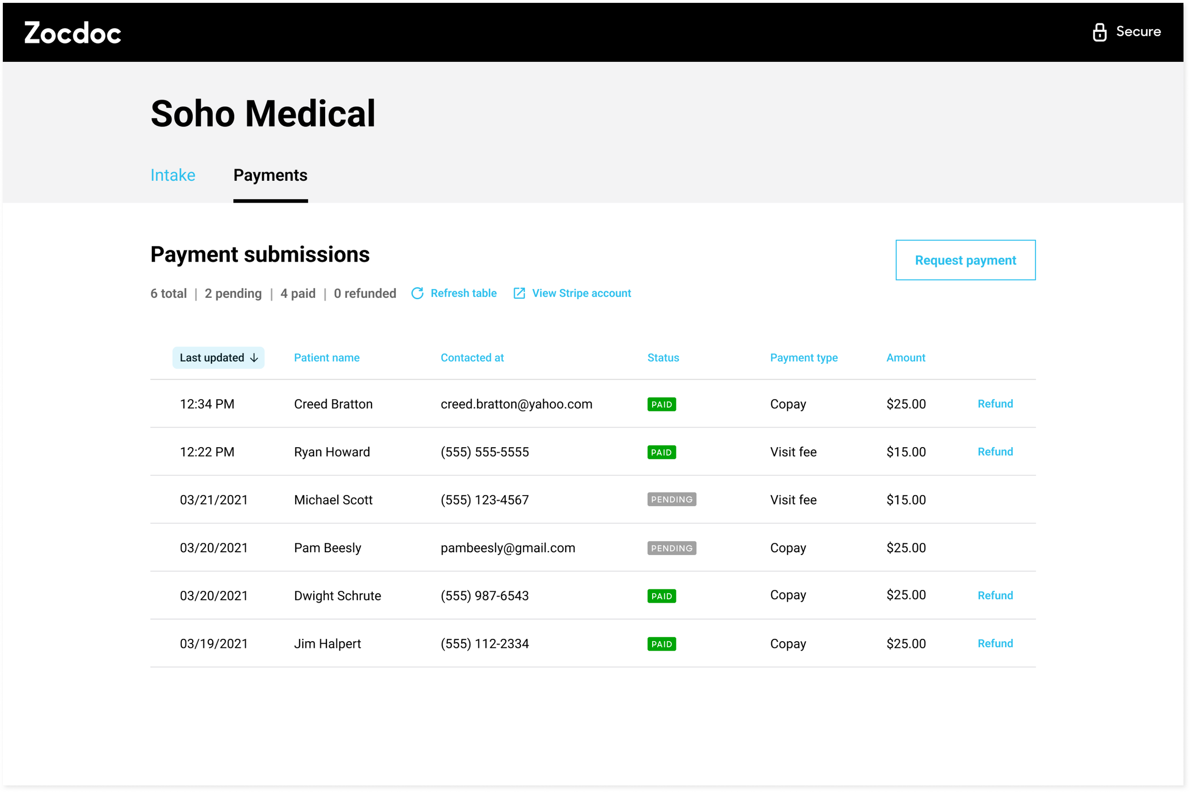
Task: Open View Stripe account link
Action: tap(581, 293)
